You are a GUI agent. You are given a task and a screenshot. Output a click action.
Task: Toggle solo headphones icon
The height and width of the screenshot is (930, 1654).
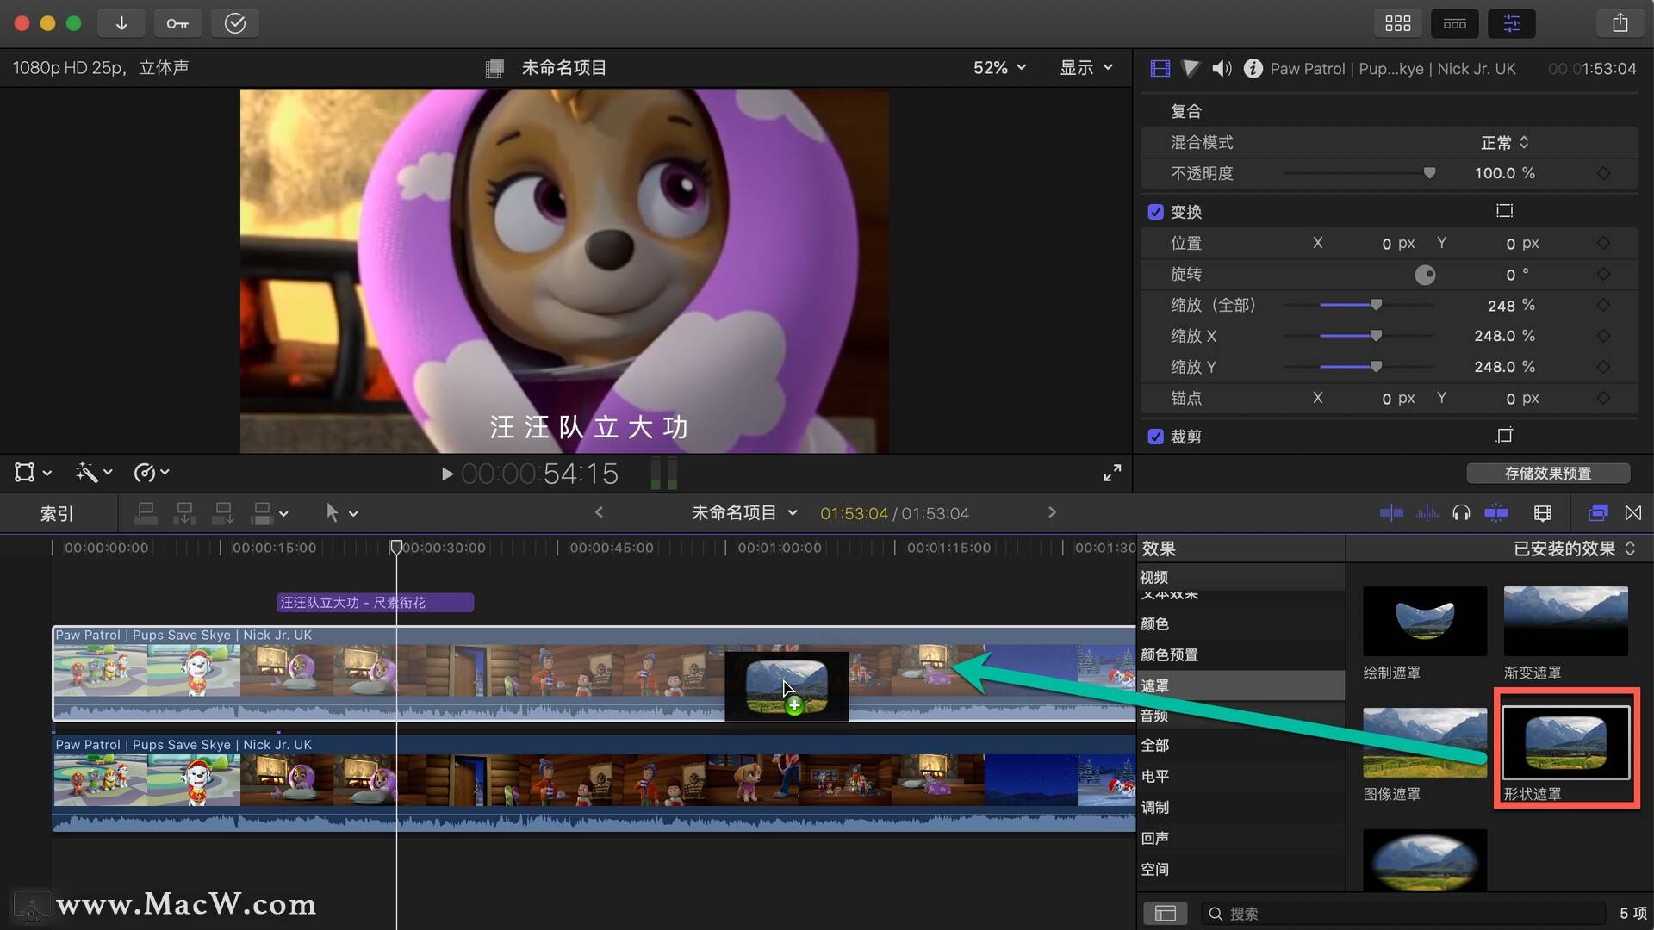point(1461,513)
